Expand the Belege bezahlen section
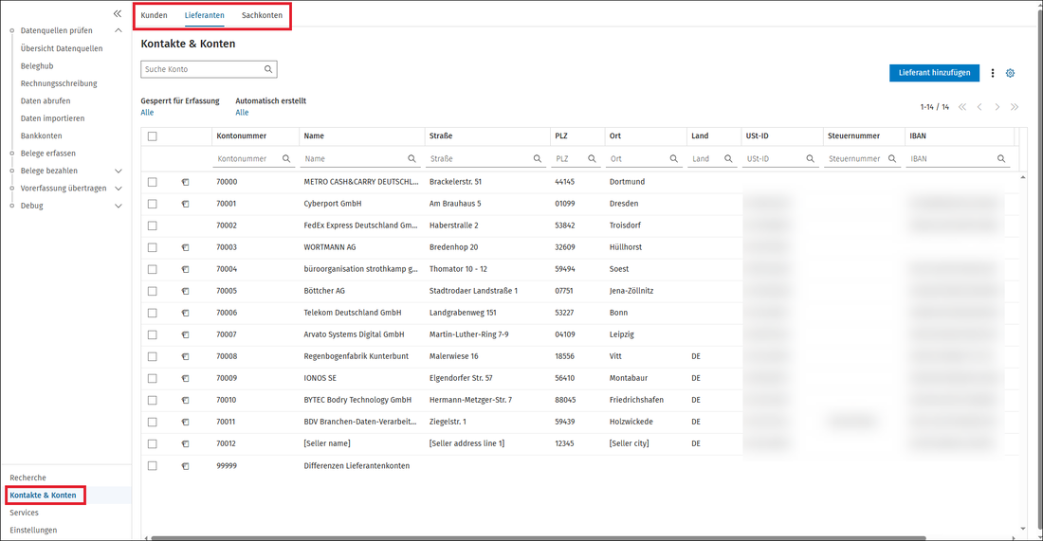Viewport: 1043px width, 541px height. 119,171
